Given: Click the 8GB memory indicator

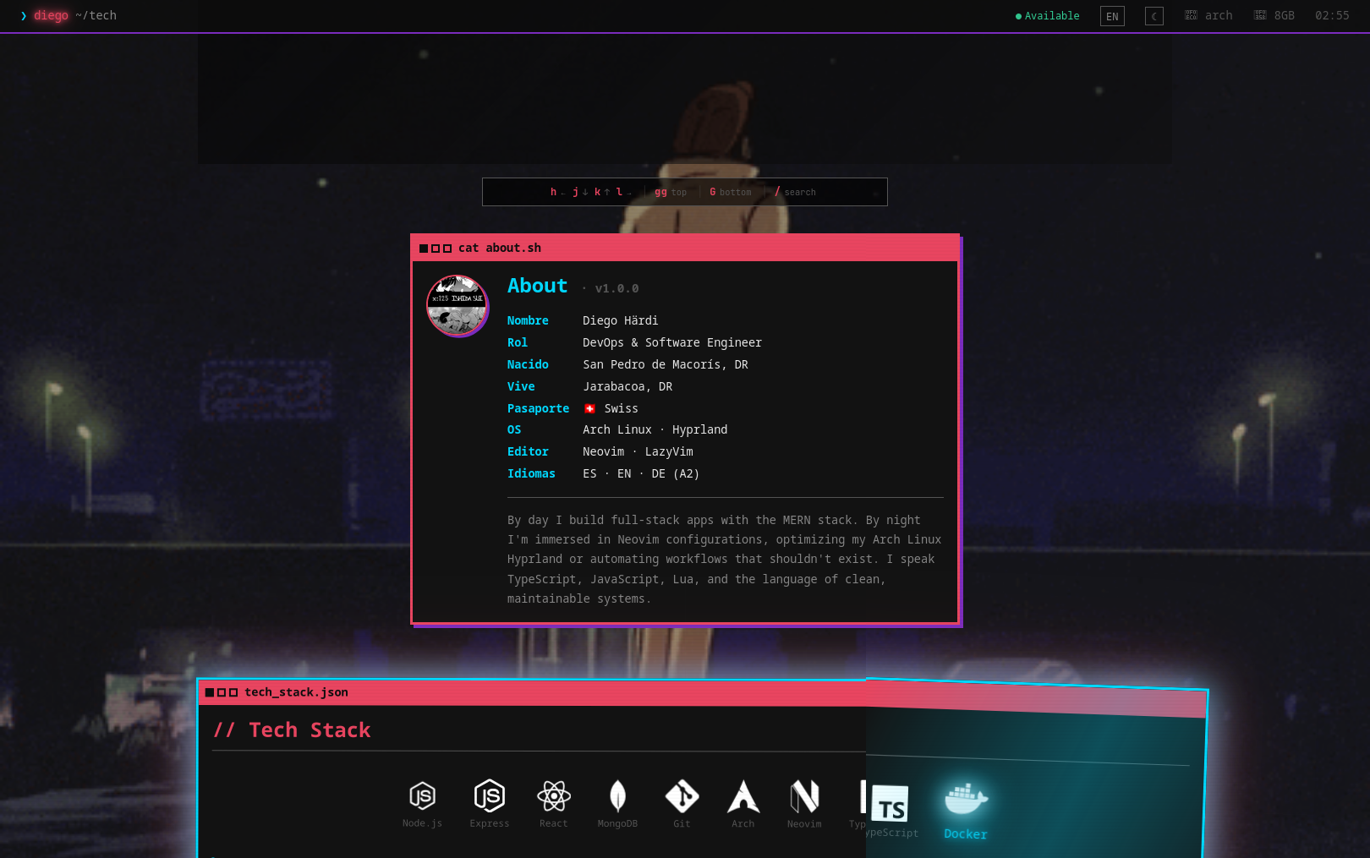Looking at the screenshot, I should pyautogui.click(x=1274, y=15).
